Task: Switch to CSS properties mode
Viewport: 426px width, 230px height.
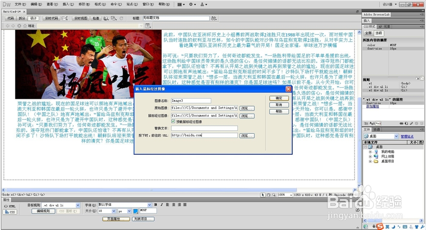Action: click(10, 212)
